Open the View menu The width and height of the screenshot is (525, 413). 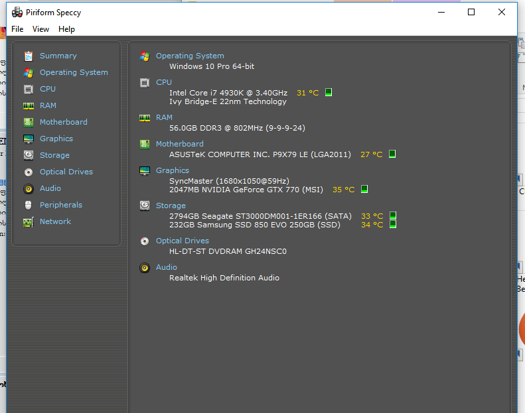41,29
